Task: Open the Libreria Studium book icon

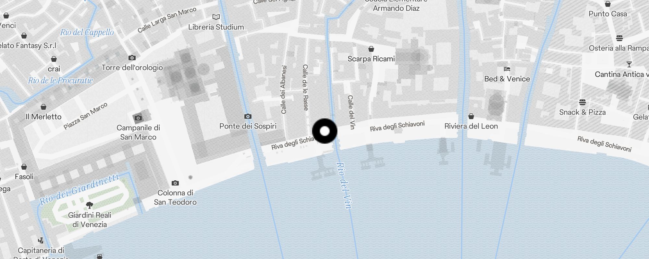Action: coord(216,17)
